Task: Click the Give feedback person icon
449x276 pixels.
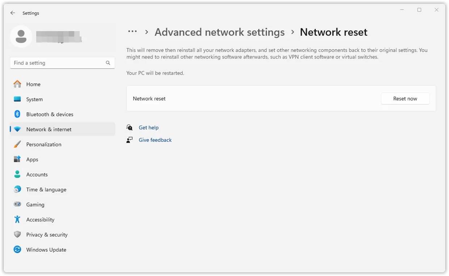Action: point(130,140)
